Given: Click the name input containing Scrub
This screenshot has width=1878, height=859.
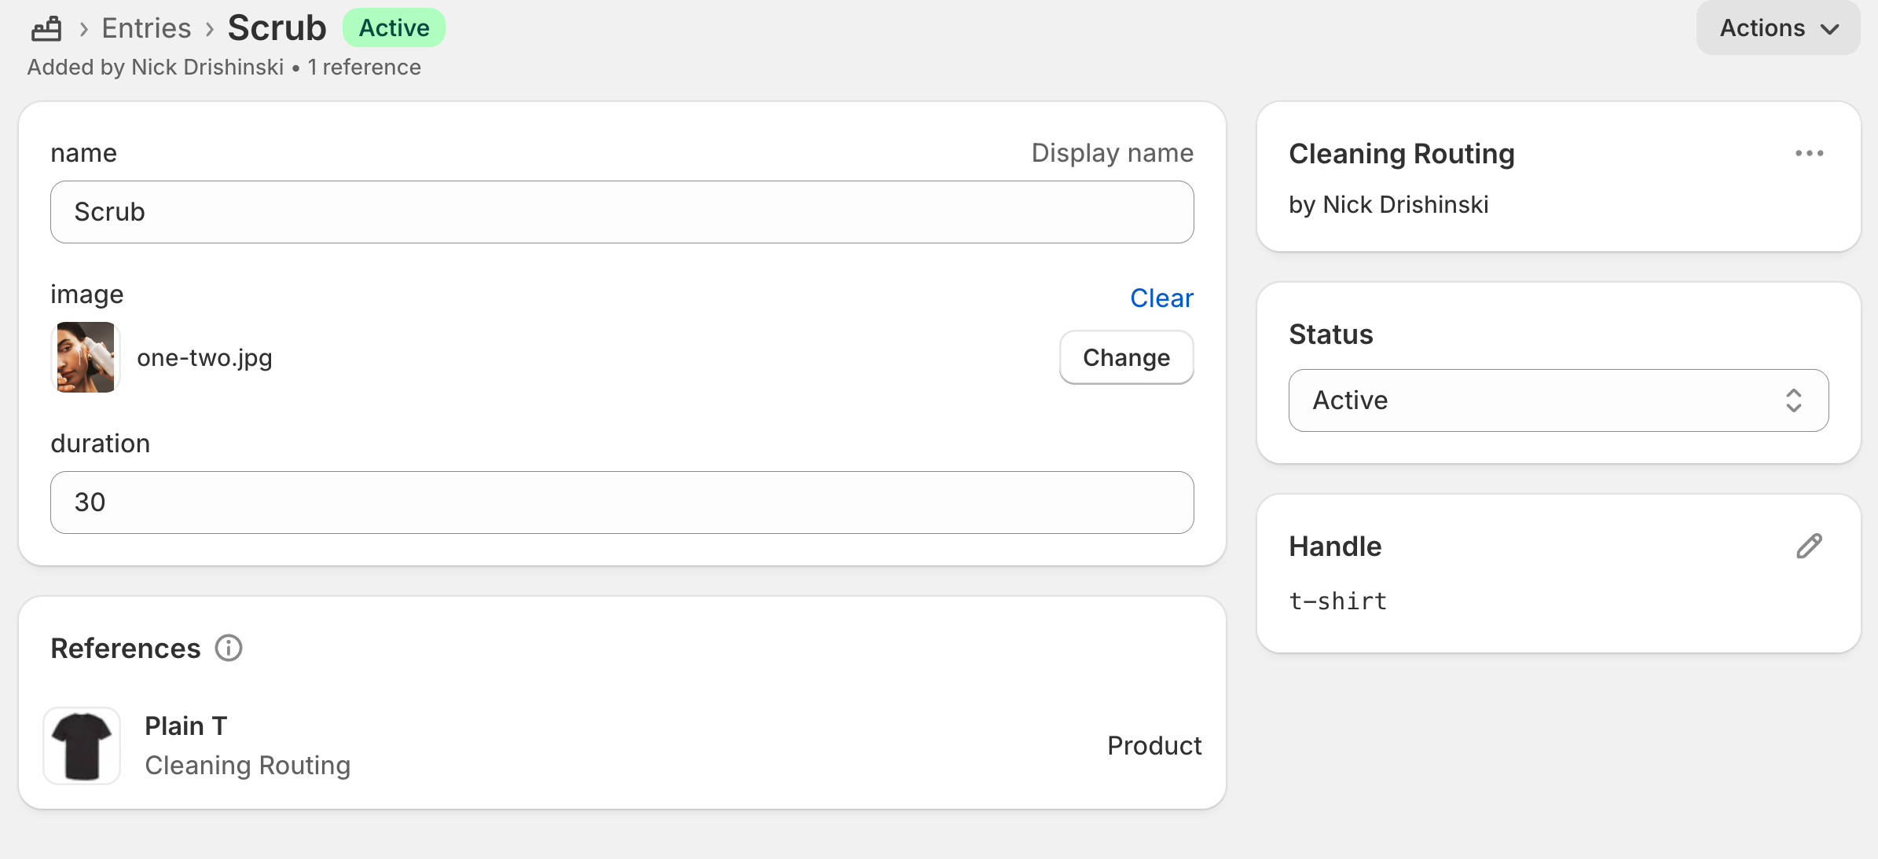Looking at the screenshot, I should 622,212.
